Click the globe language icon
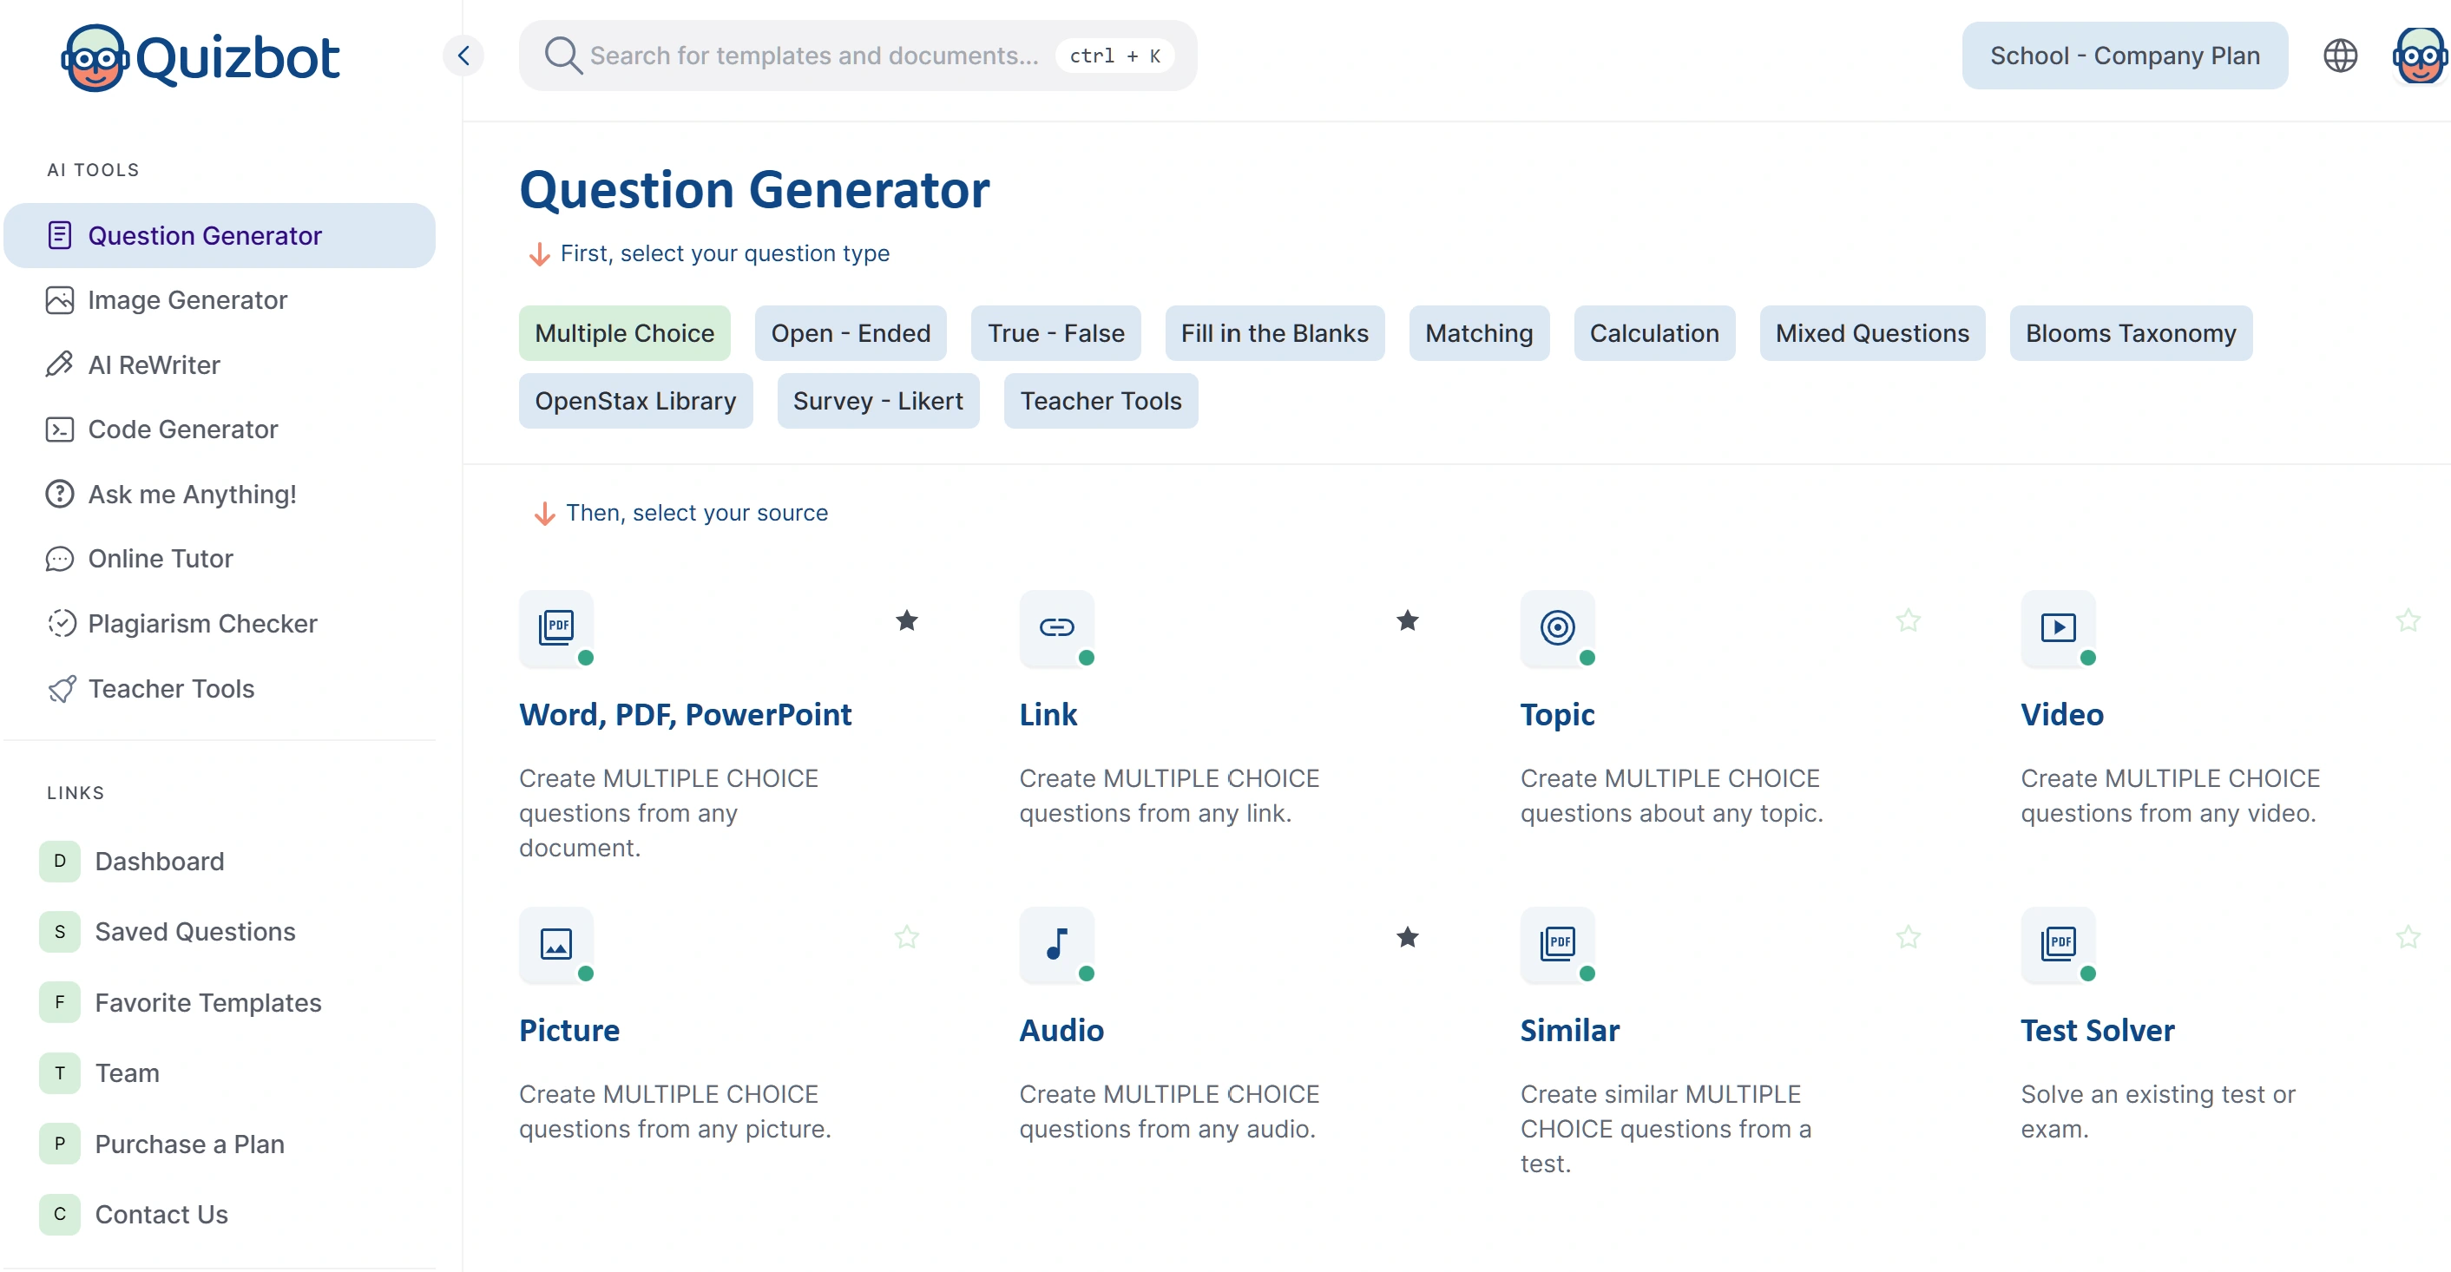 click(x=2340, y=56)
